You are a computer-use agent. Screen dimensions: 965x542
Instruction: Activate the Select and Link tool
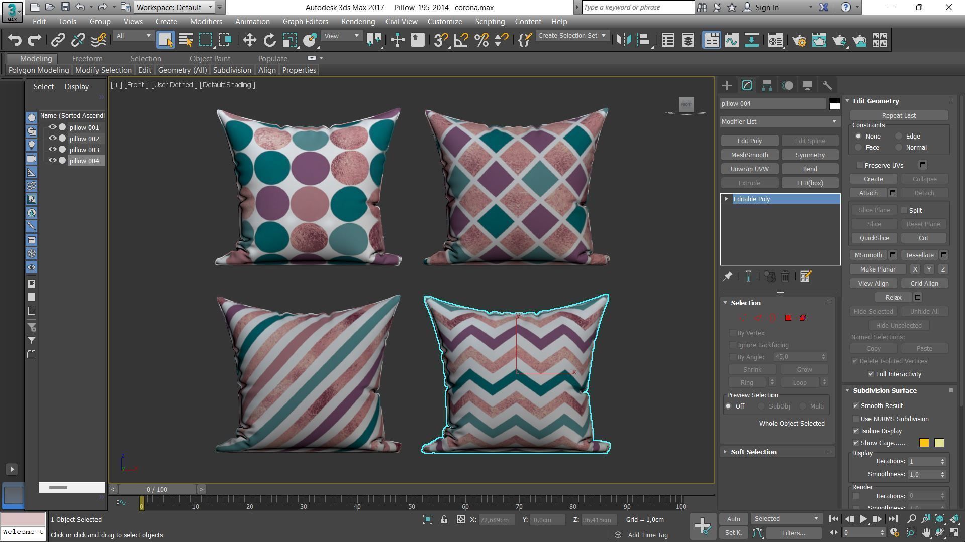click(58, 40)
